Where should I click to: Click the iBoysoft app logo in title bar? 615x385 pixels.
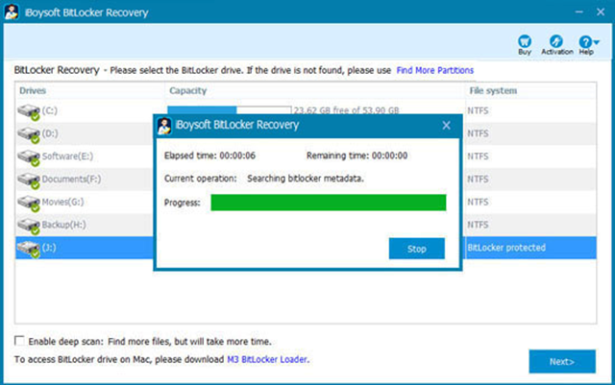pyautogui.click(x=11, y=12)
